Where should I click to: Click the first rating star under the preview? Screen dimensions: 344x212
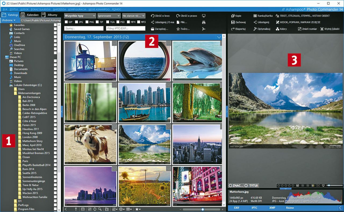(x=279, y=185)
